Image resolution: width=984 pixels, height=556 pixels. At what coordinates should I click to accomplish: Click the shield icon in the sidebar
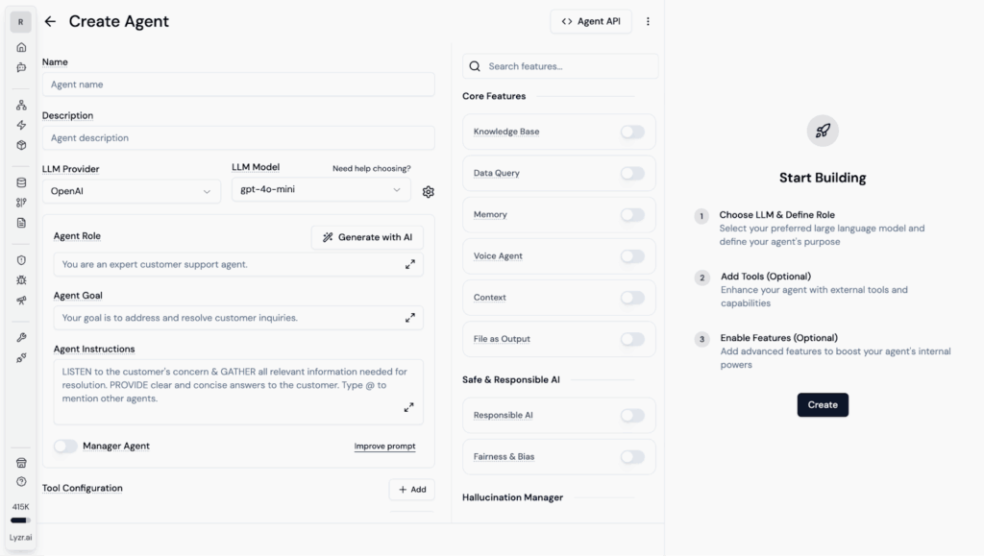pyautogui.click(x=21, y=260)
